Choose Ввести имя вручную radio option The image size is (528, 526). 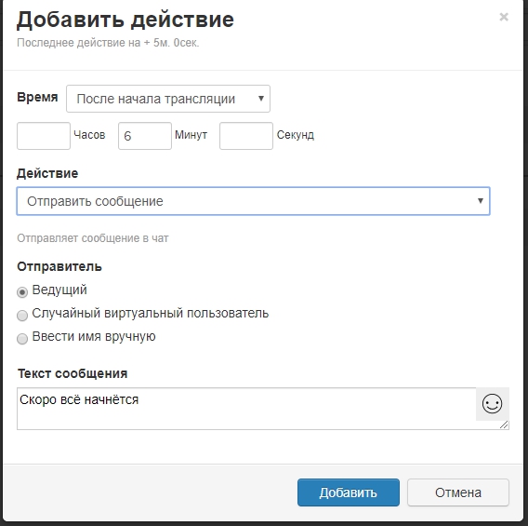(x=22, y=339)
